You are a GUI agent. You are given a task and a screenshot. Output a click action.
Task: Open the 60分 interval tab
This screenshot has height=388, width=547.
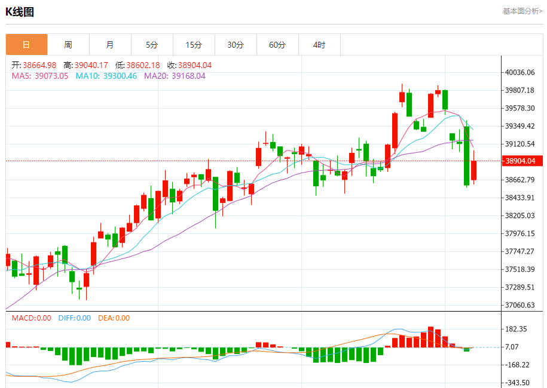278,45
